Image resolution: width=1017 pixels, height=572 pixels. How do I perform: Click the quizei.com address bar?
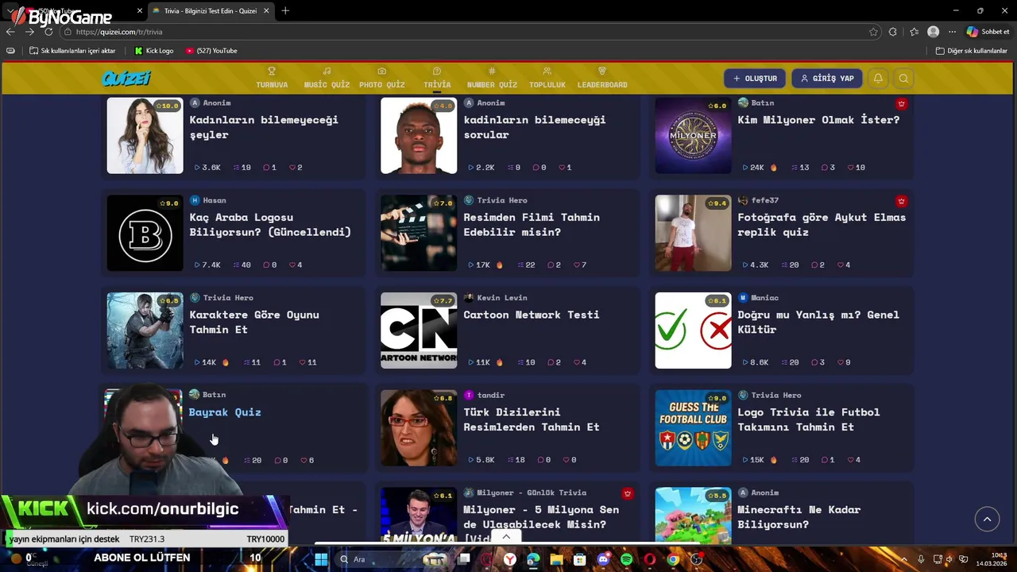(469, 32)
